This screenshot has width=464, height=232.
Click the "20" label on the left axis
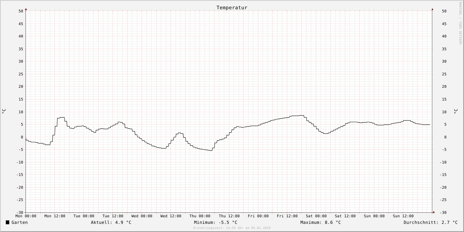pos(21,87)
